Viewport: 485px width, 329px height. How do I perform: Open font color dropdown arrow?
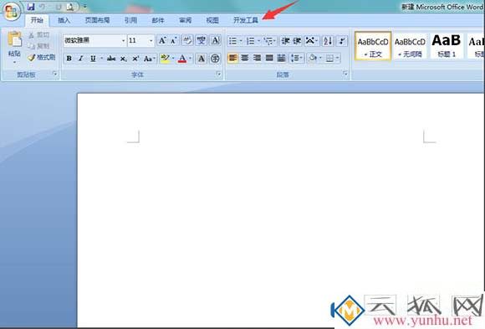pyautogui.click(x=190, y=59)
